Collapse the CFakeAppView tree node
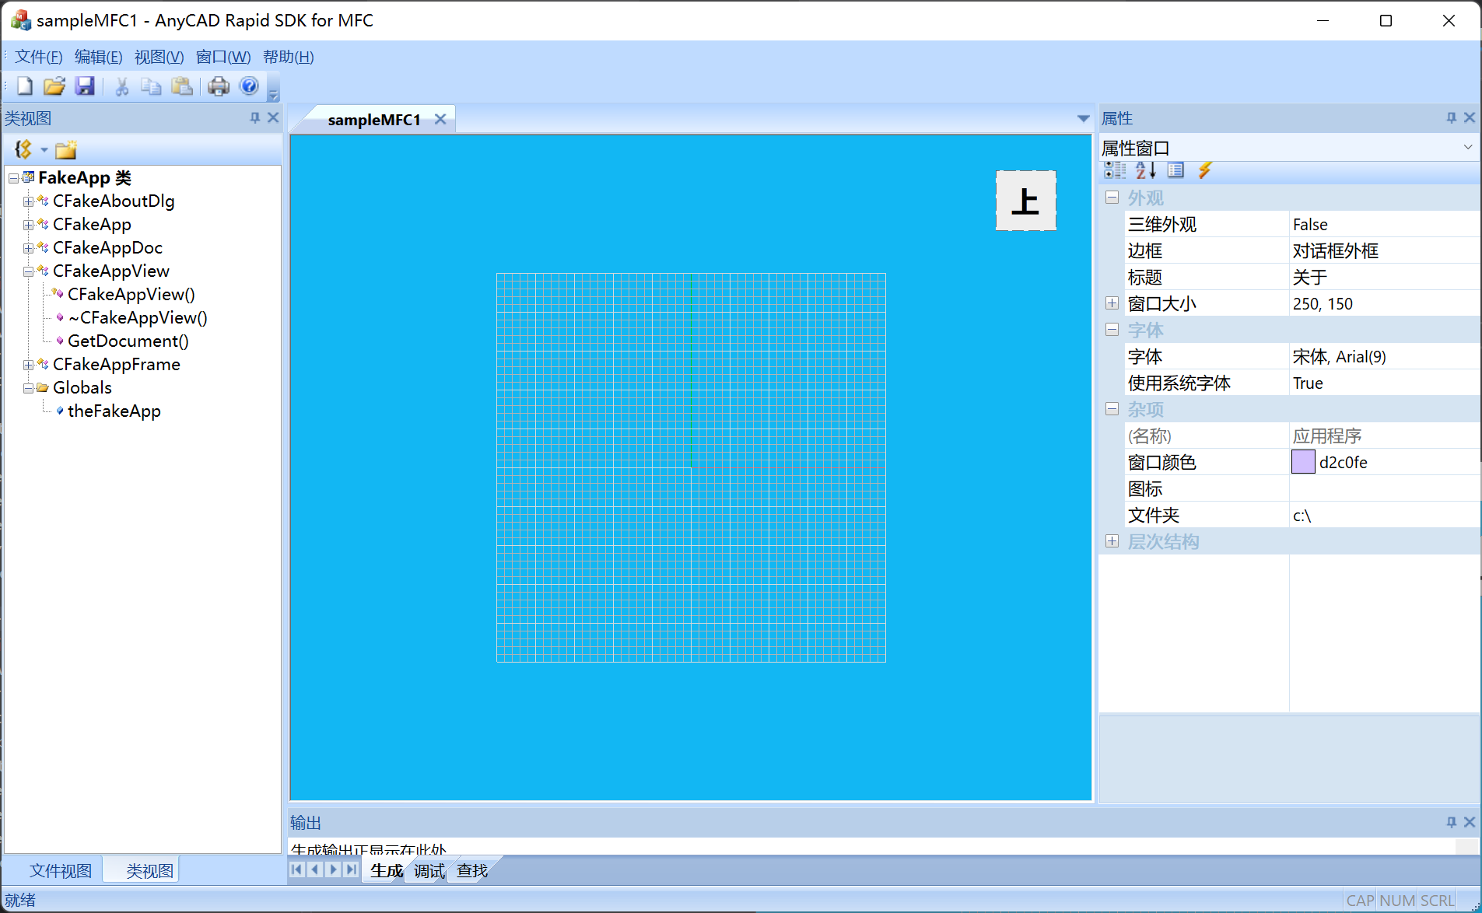Screen dimensions: 1482x913 coord(28,271)
